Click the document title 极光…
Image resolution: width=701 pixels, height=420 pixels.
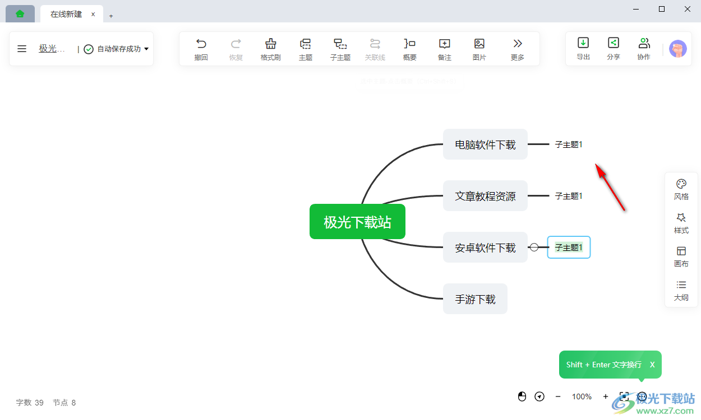click(x=52, y=49)
